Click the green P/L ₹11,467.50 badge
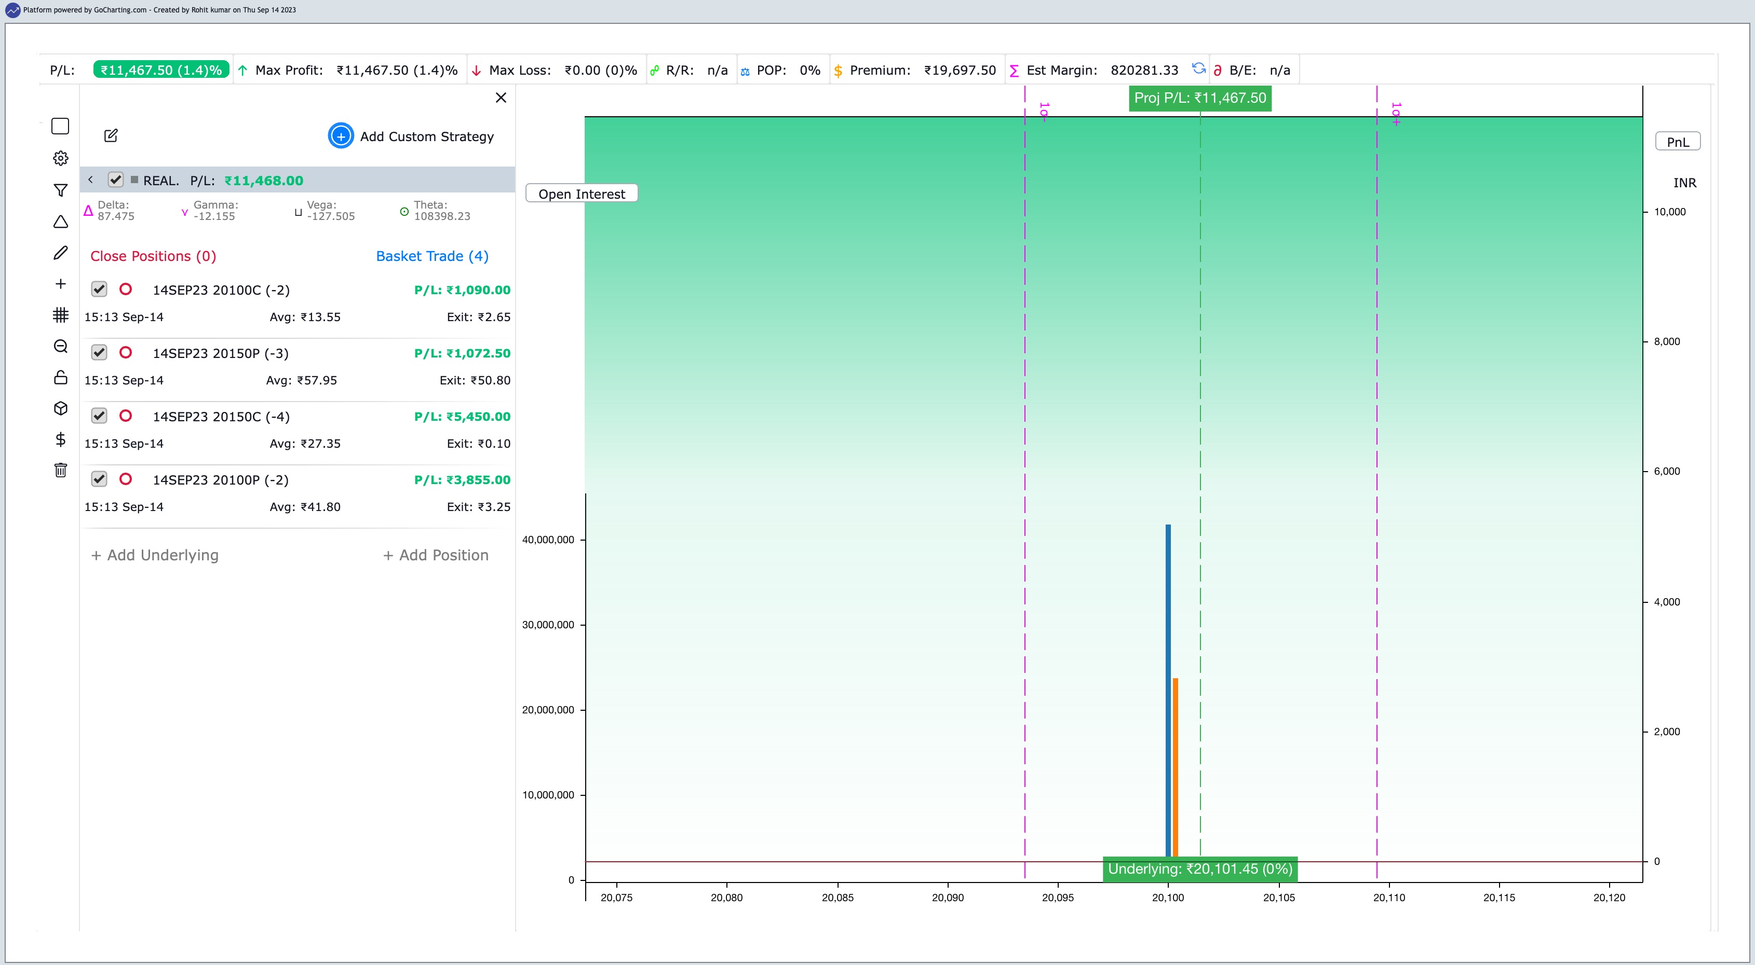This screenshot has height=965, width=1755. 161,70
